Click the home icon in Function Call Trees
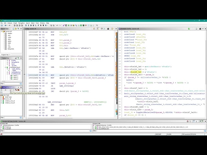This screenshot has width=207, height=155. pos(188,121)
